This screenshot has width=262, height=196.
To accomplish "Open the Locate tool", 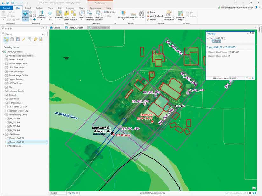I will 141,15.
